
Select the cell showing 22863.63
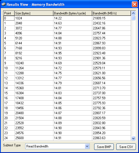pos(111,138)
